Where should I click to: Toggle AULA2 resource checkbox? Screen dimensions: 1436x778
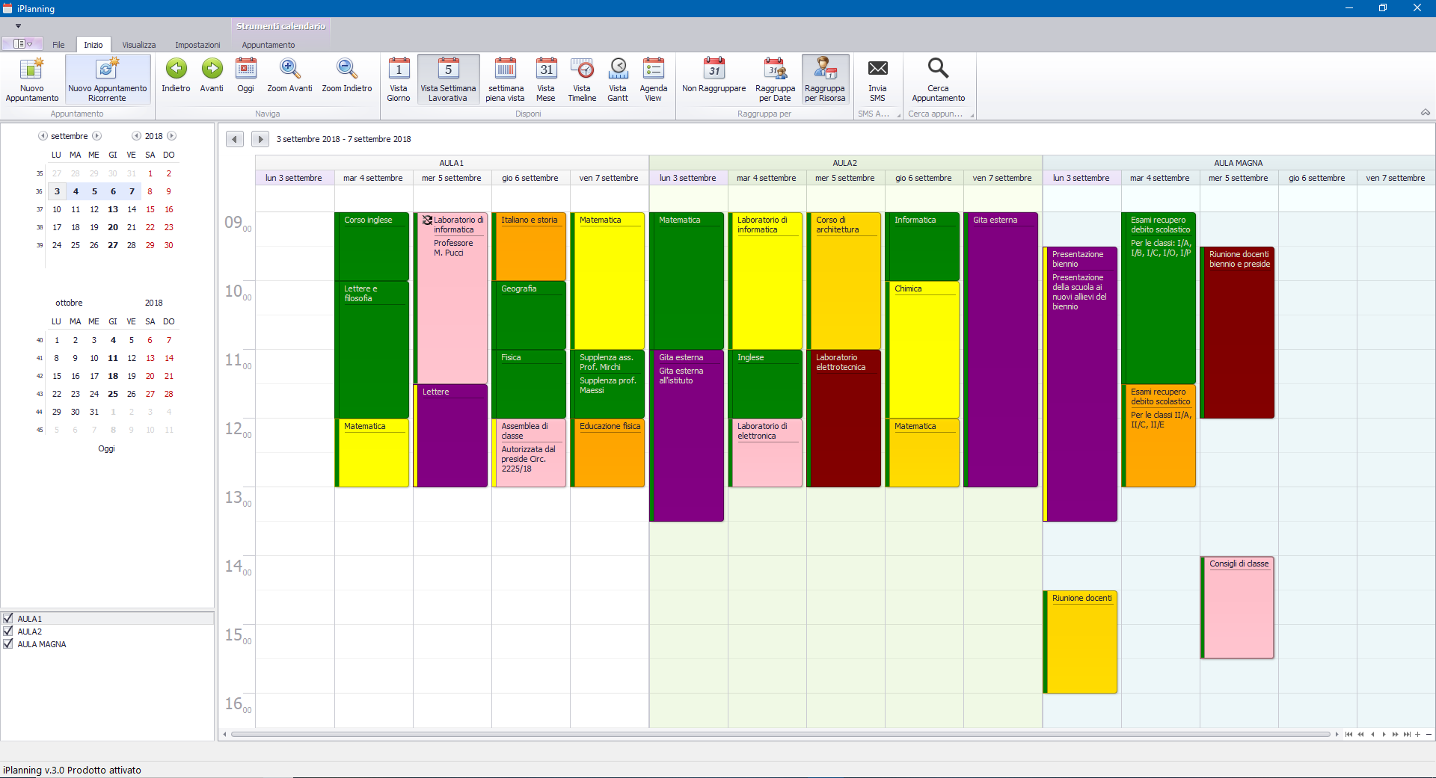tap(8, 631)
